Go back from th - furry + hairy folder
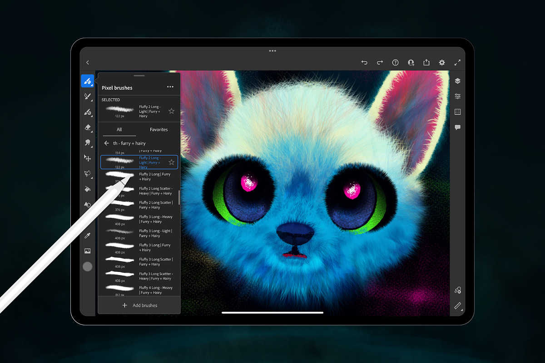 click(106, 143)
